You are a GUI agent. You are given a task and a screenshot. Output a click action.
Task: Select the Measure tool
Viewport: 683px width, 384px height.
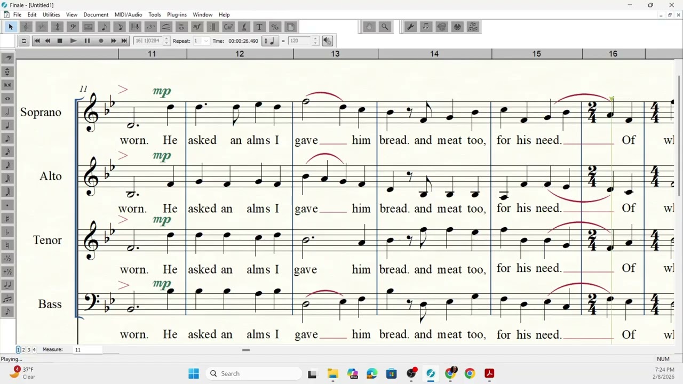(89, 27)
